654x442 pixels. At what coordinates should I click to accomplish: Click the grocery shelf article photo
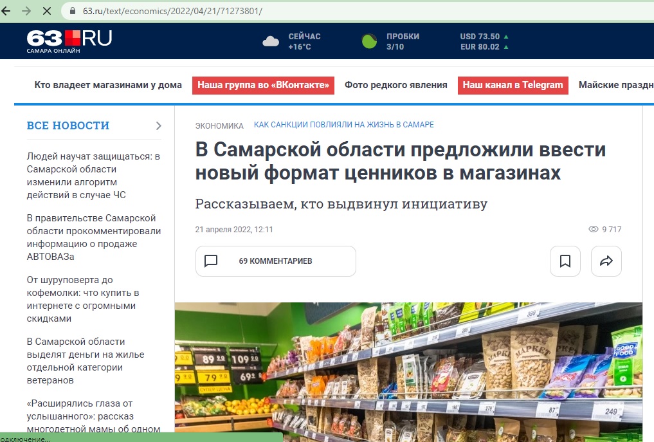[x=408, y=372]
